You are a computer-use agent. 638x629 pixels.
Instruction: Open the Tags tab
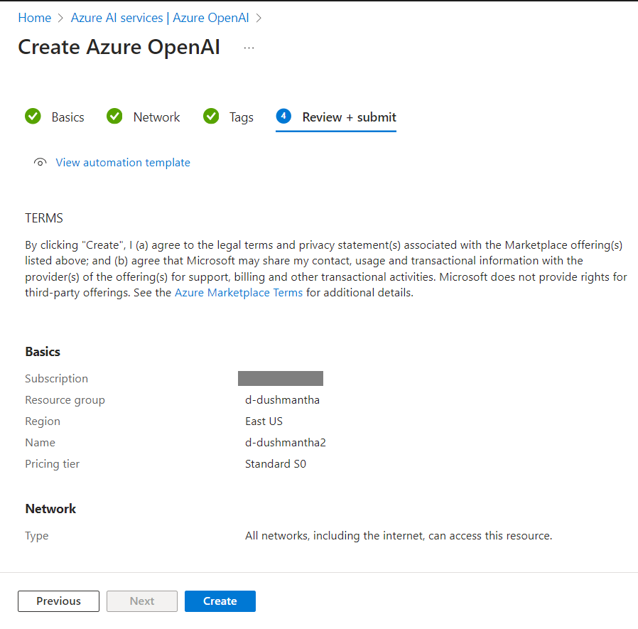point(241,116)
